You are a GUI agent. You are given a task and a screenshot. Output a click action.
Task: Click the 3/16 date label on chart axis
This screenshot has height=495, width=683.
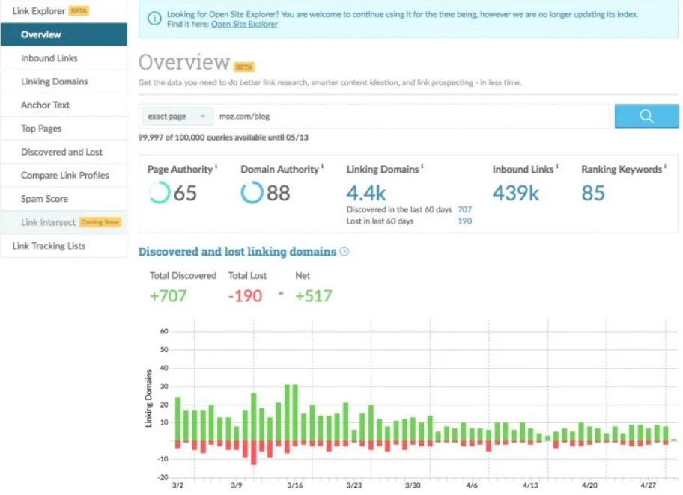click(x=295, y=485)
